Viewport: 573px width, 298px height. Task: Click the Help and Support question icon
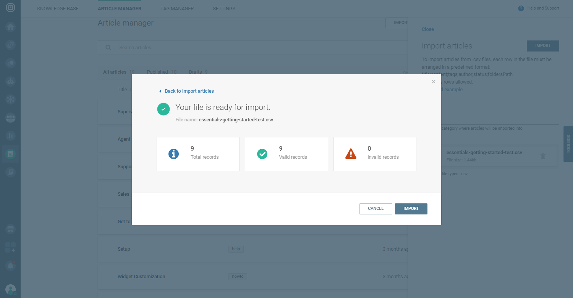(521, 8)
